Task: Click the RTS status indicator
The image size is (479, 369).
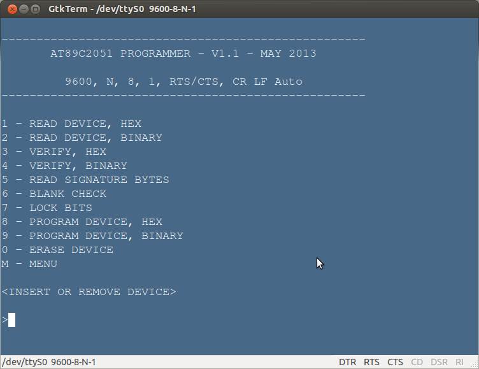Action: (371, 362)
